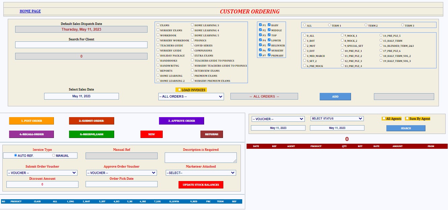Uncheck the PRIMARY checkbox
The width and height of the screenshot is (448, 210).
(x=269, y=55)
